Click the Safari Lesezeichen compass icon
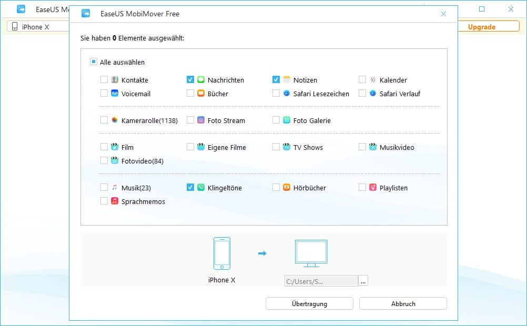The width and height of the screenshot is (527, 326). (x=287, y=94)
